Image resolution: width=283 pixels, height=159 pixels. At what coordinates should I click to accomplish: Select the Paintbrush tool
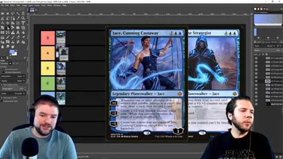(13, 37)
